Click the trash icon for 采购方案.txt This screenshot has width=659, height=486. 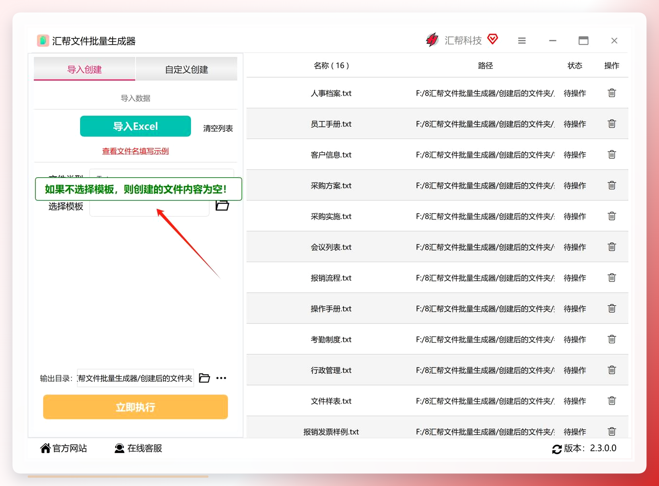point(612,185)
